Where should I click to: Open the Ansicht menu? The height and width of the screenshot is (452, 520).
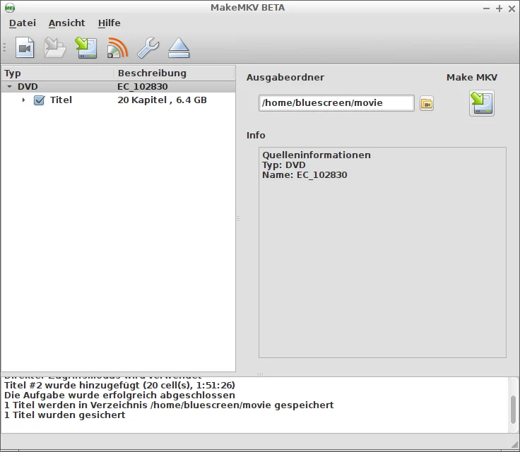[66, 23]
